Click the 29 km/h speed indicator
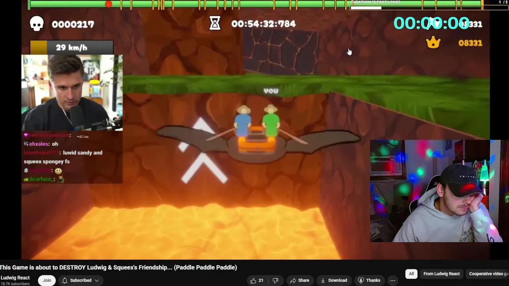 click(72, 47)
